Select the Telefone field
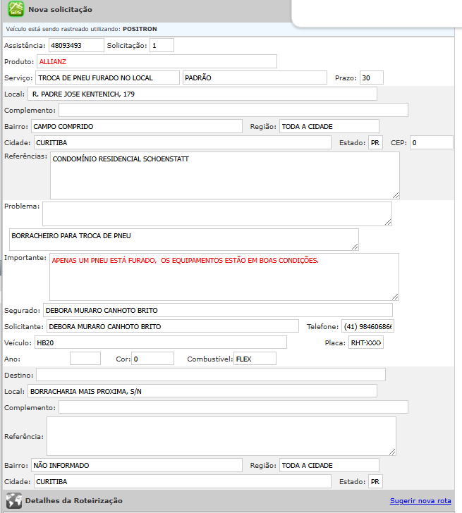The width and height of the screenshot is (462, 513). [x=367, y=326]
